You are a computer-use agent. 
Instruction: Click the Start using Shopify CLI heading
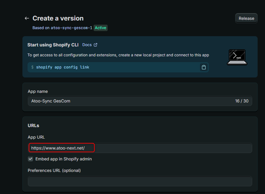click(53, 45)
